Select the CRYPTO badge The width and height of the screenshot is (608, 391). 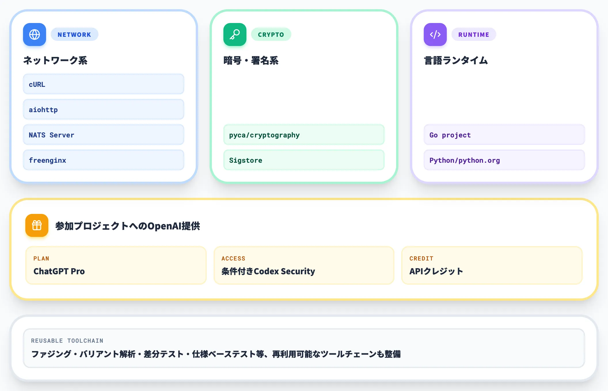tap(271, 34)
